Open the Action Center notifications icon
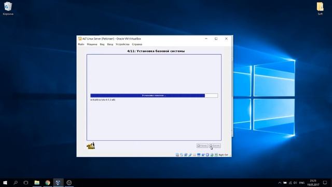 tap(325, 182)
